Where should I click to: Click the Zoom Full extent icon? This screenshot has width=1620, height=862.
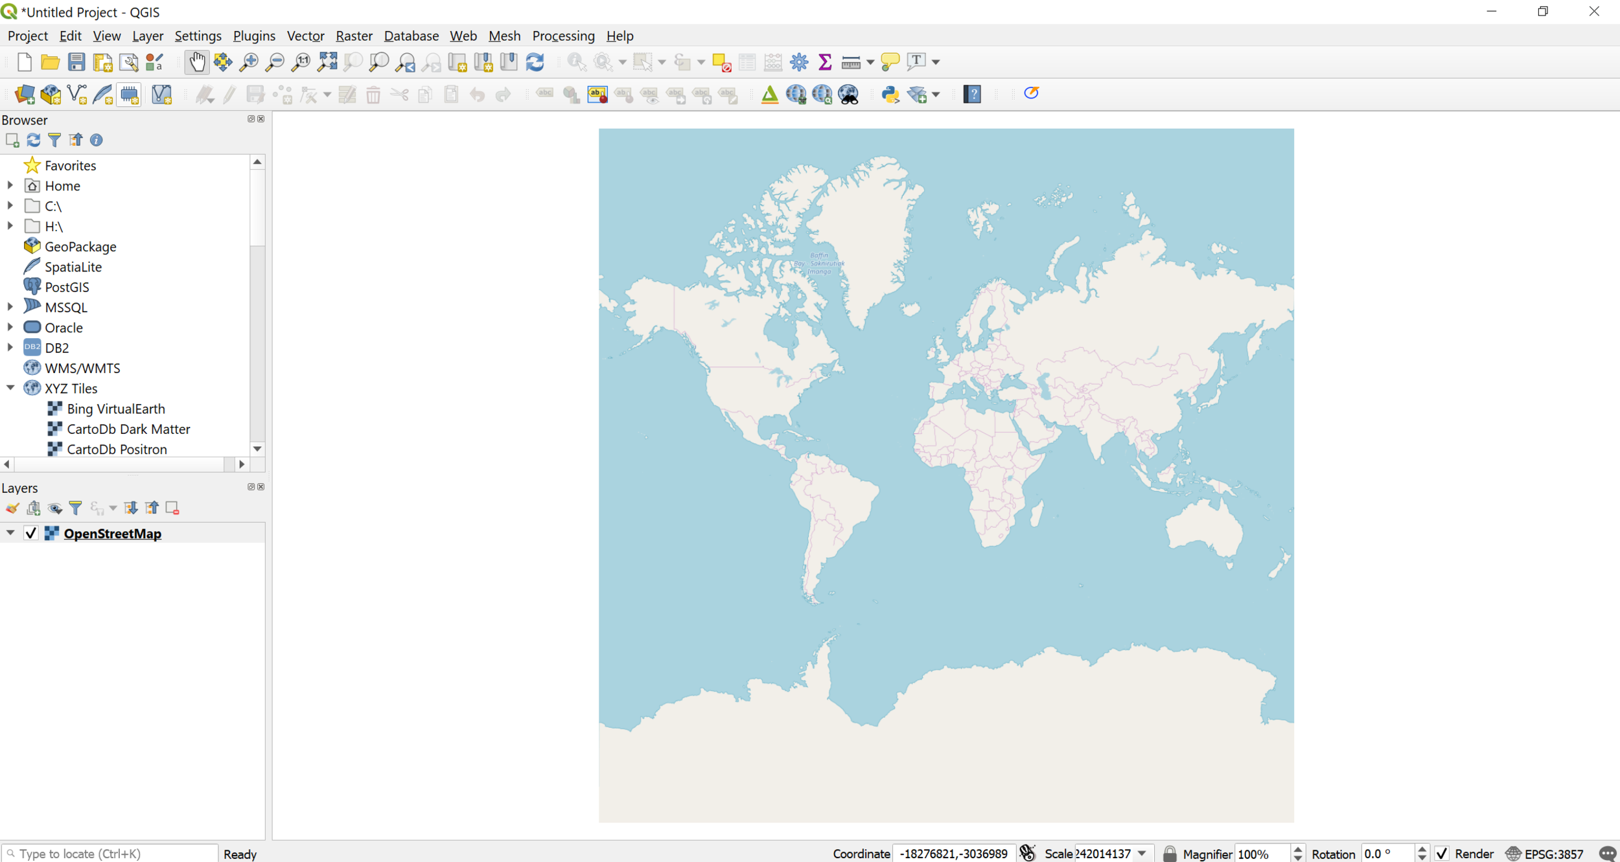(x=327, y=62)
